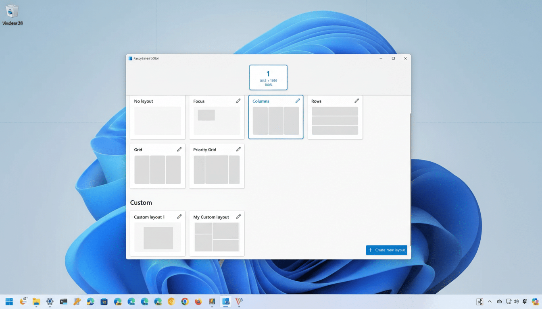
Task: Edit the Columns layout using its pencil icon
Action: [x=298, y=100]
